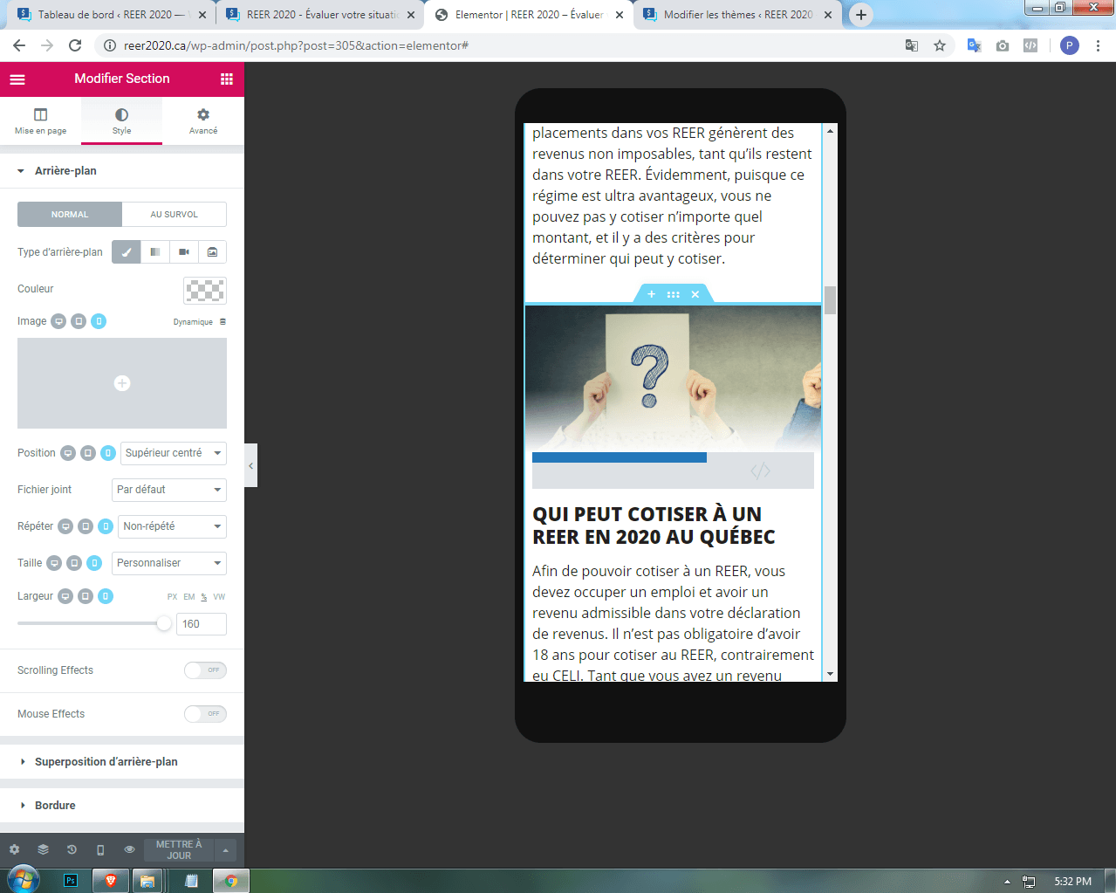Select percent unit for Largeur

point(204,597)
